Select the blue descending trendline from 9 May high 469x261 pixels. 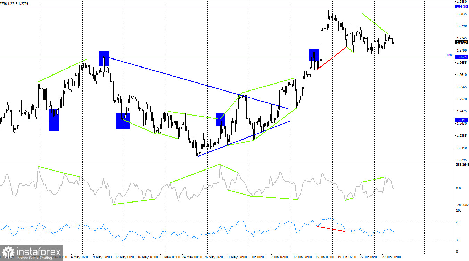199,83
